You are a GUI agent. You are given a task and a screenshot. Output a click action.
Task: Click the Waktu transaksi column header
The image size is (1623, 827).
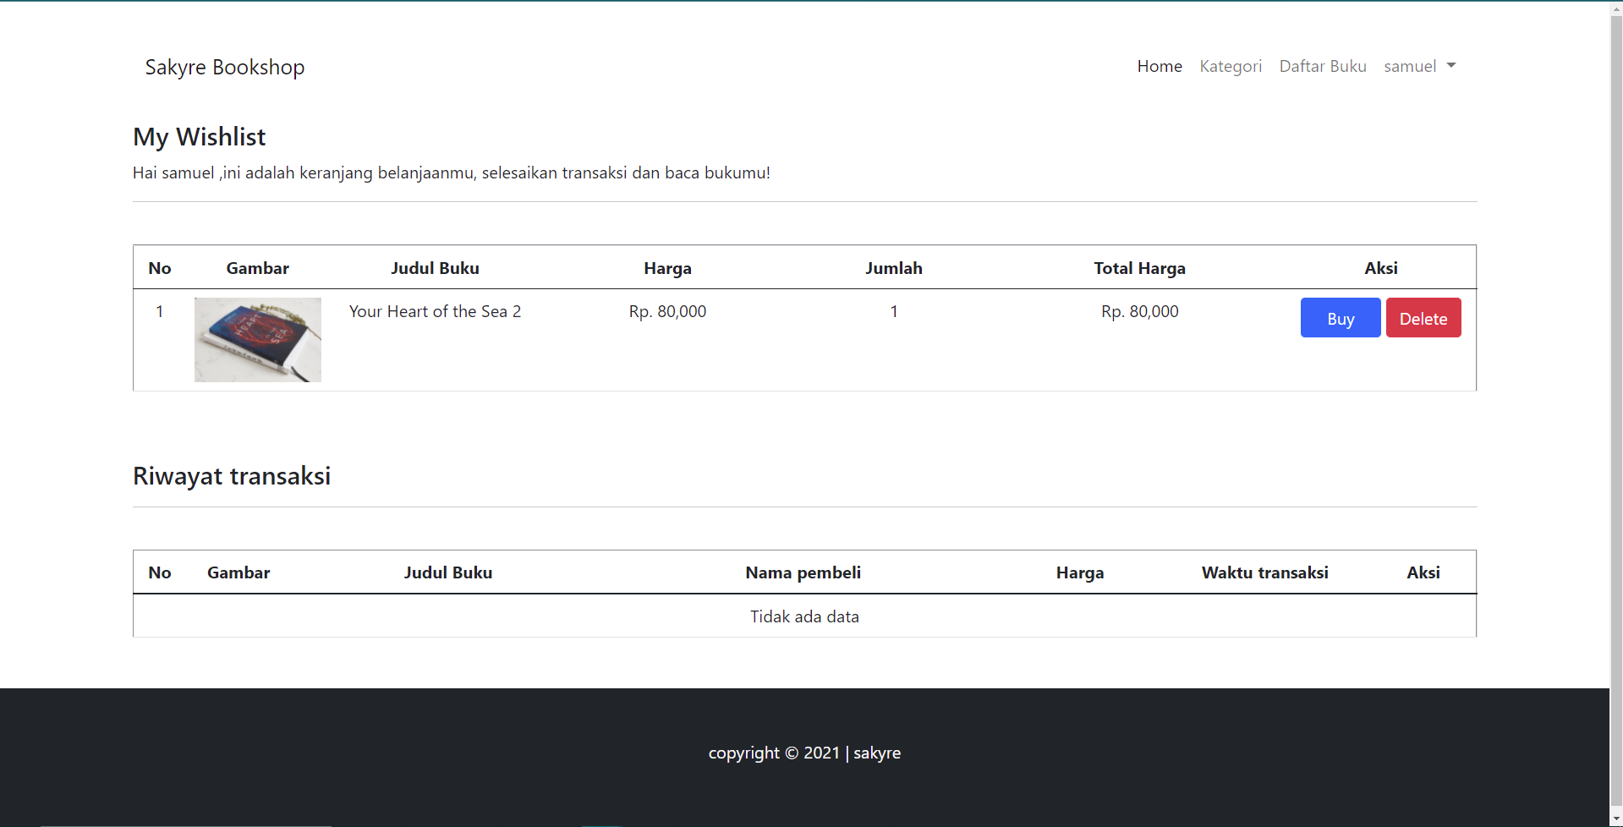point(1264,572)
